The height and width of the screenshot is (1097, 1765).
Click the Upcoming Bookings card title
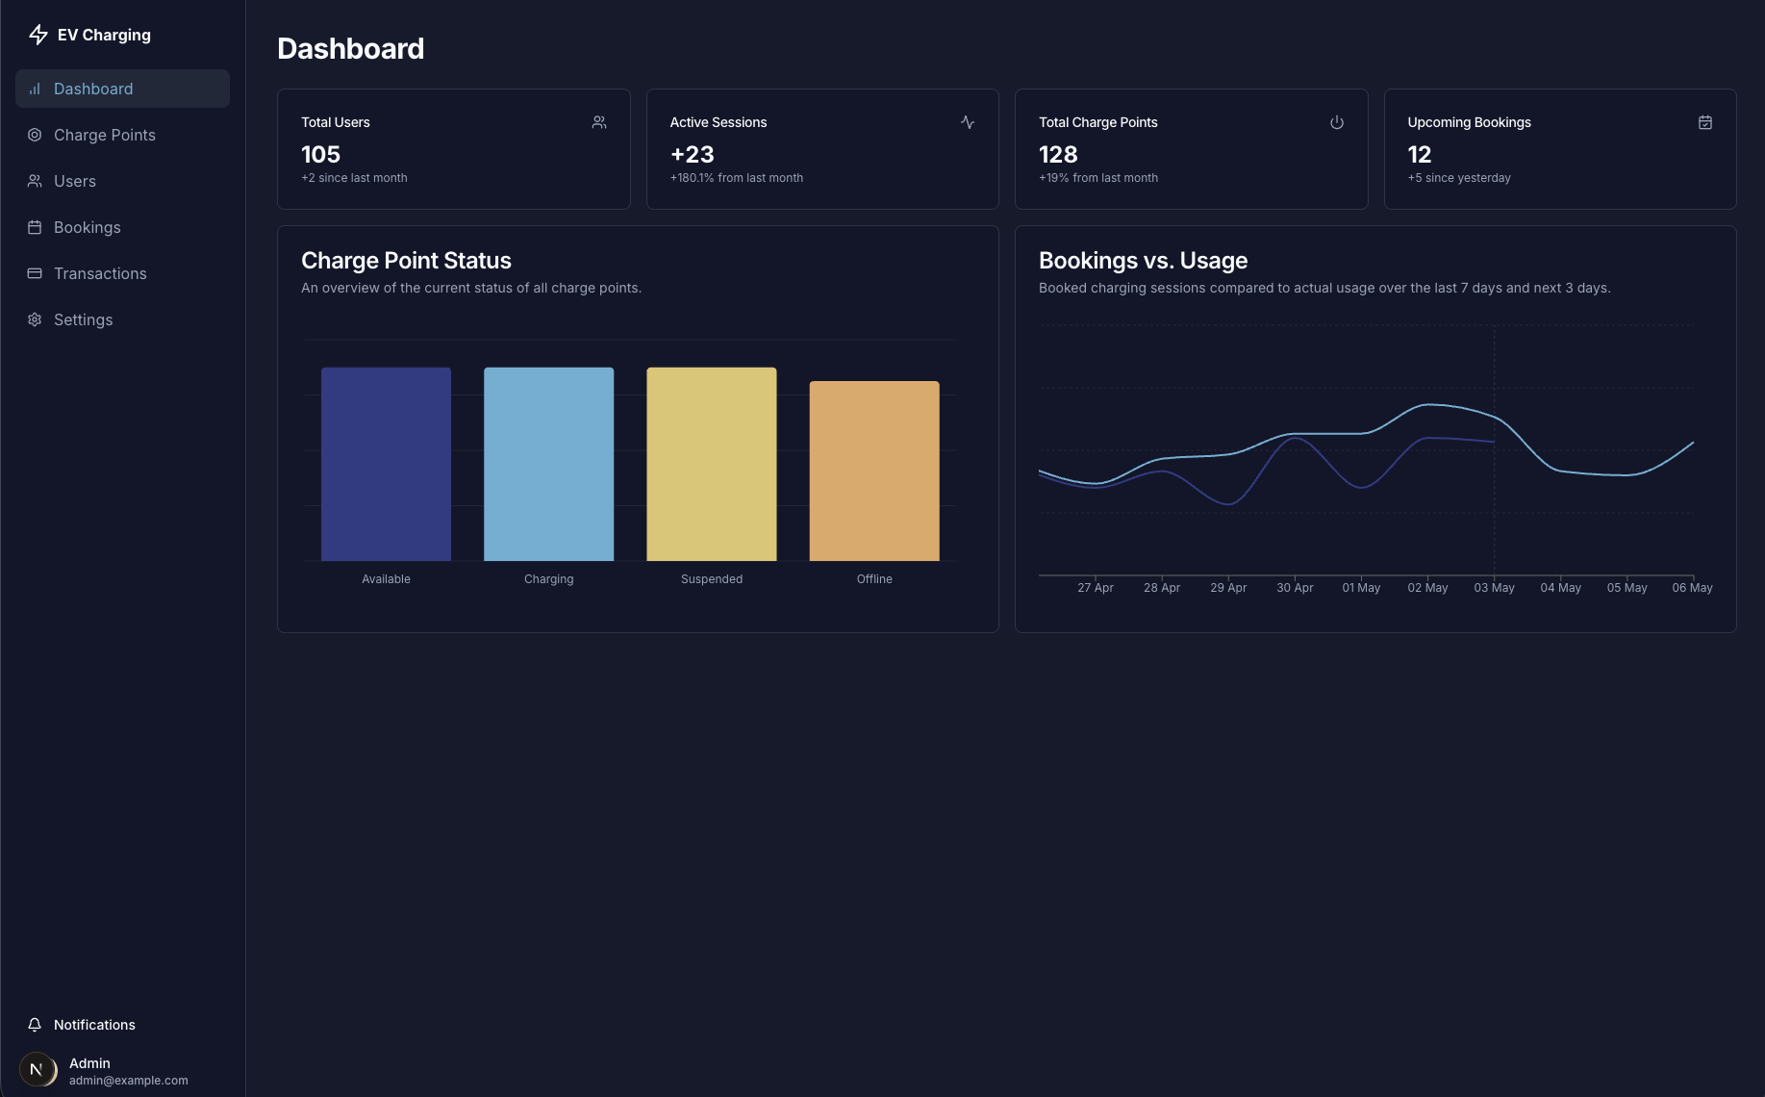point(1469,122)
